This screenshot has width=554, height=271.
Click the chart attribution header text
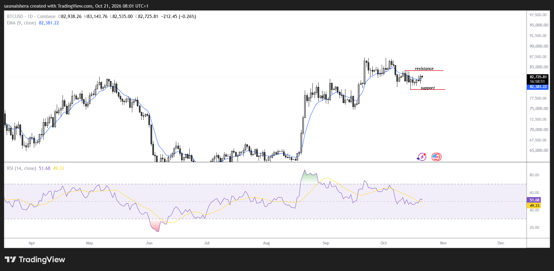pos(76,6)
